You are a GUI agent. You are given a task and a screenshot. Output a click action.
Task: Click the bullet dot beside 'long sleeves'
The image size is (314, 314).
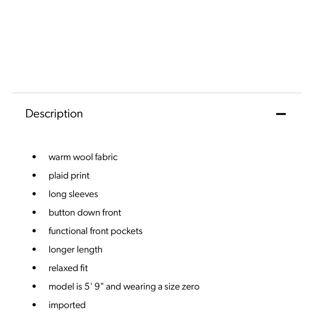click(x=34, y=194)
